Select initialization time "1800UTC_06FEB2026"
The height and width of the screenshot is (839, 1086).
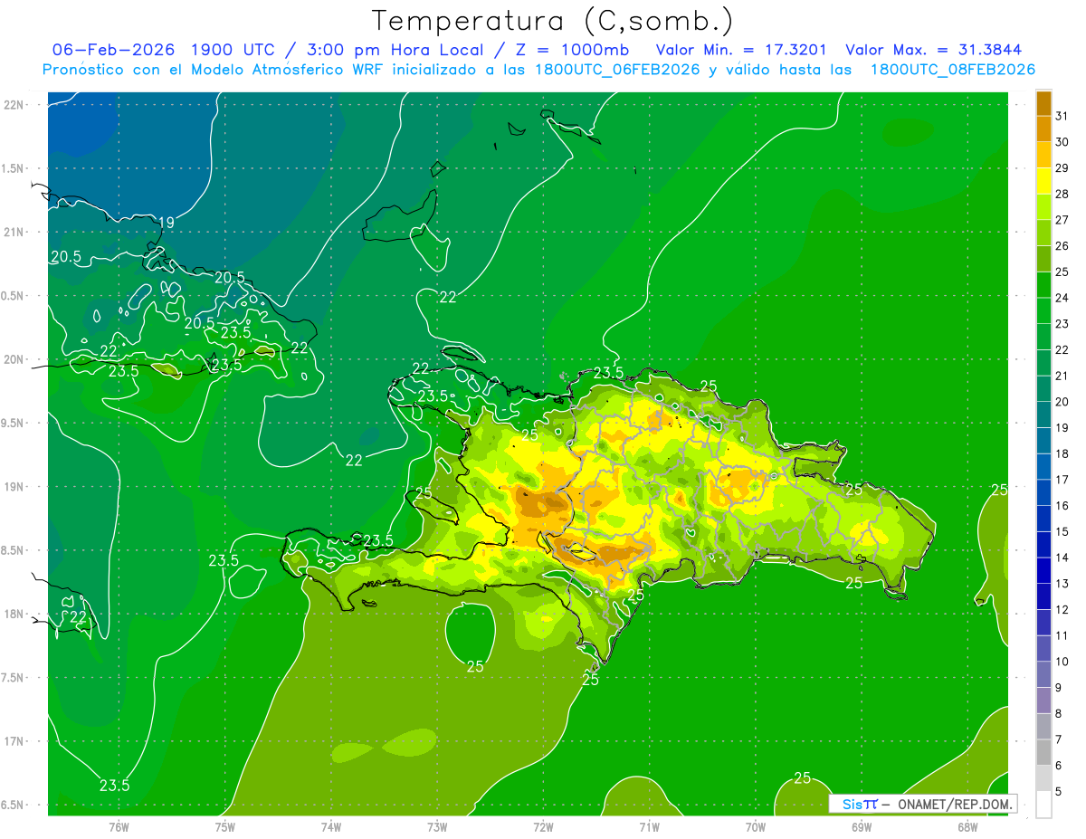(x=616, y=70)
